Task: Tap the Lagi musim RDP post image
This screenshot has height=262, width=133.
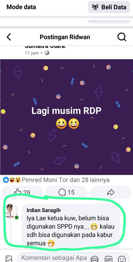Action: [x=66, y=117]
